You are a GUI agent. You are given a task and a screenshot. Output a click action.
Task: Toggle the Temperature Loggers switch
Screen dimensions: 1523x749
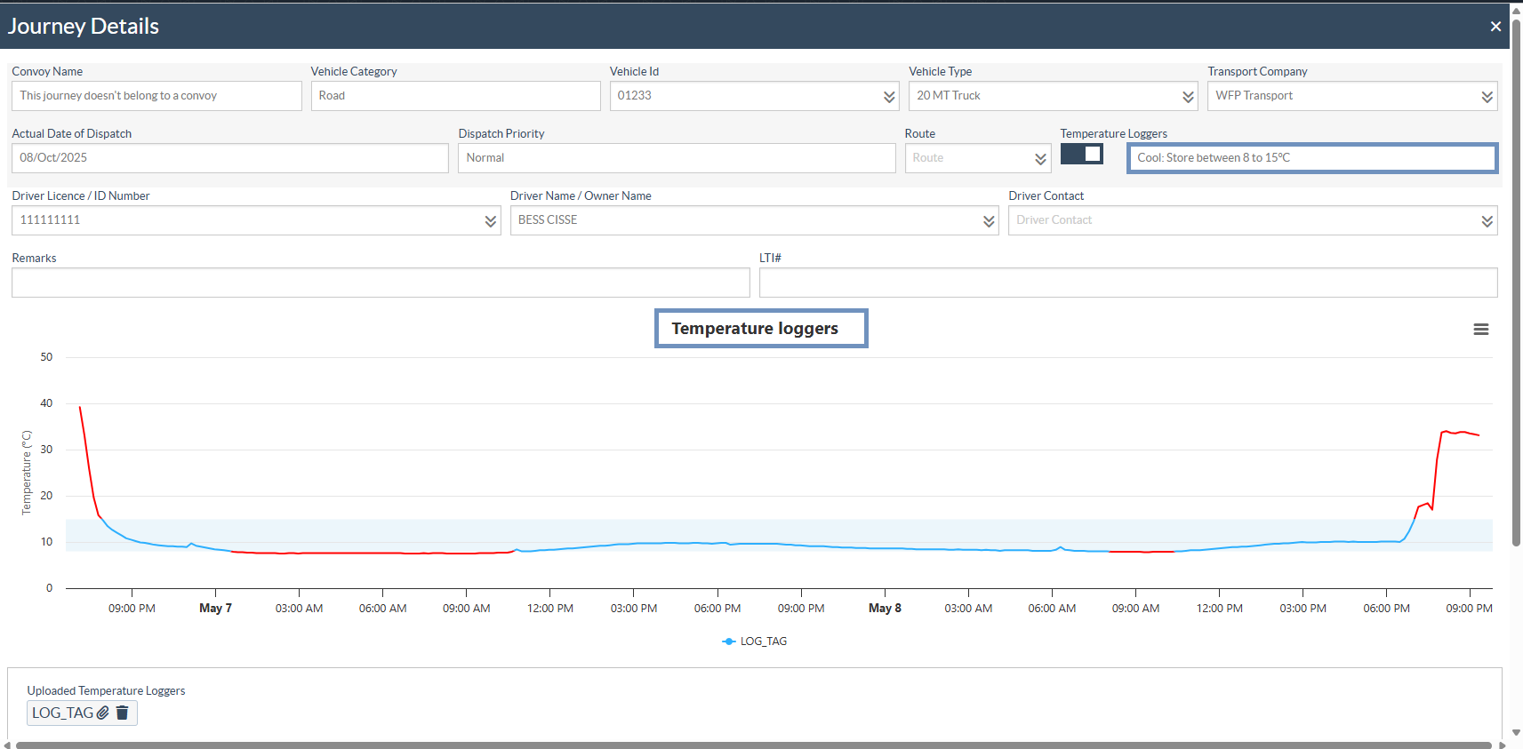coord(1081,155)
